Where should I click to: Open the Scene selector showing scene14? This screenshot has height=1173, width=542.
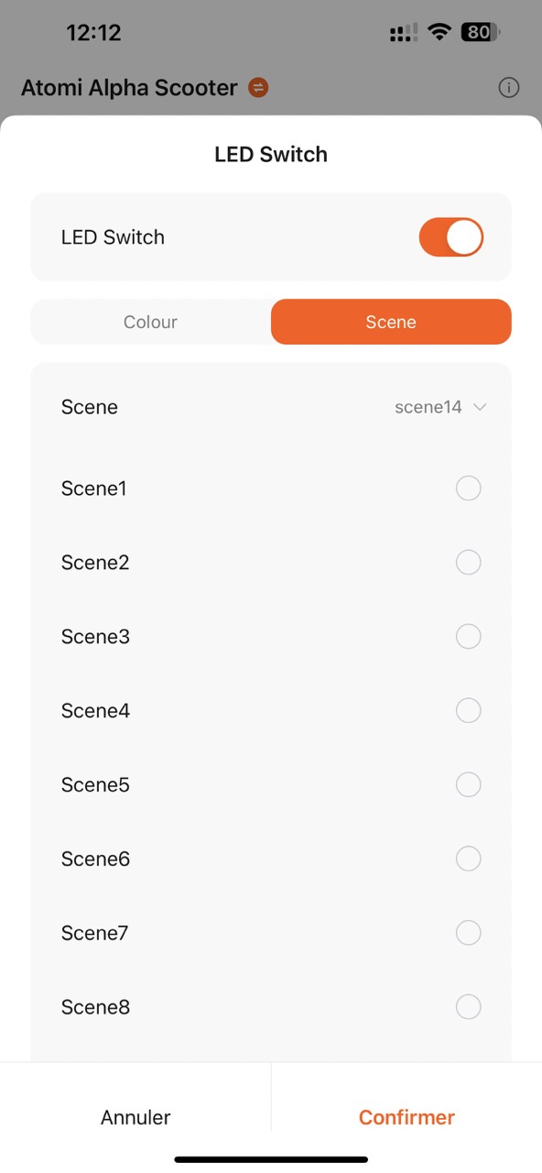click(x=271, y=407)
